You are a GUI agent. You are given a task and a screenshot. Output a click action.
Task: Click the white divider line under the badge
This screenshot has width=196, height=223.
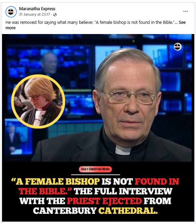pyautogui.click(x=95, y=175)
